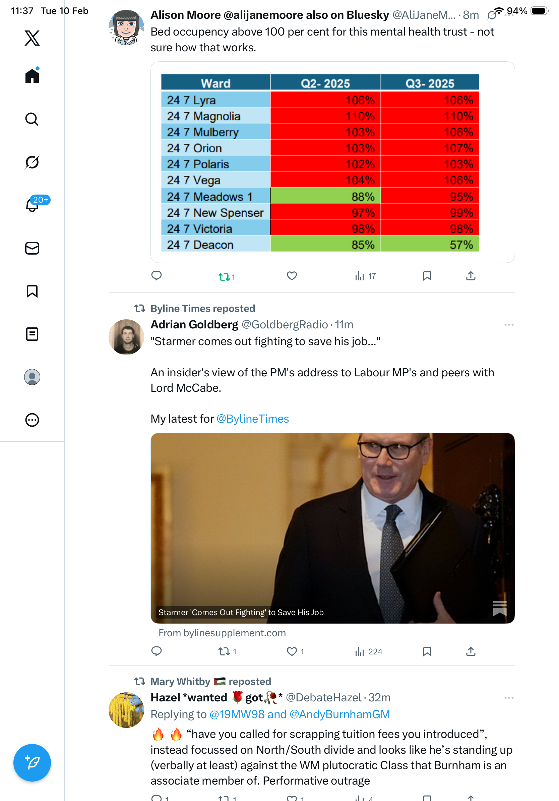Go to the Home feed tab
Image resolution: width=559 pixels, height=801 pixels.
point(32,76)
